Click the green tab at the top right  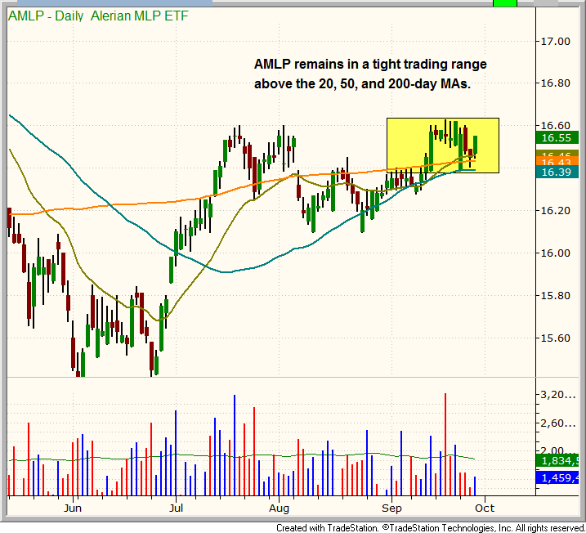click(505, 3)
